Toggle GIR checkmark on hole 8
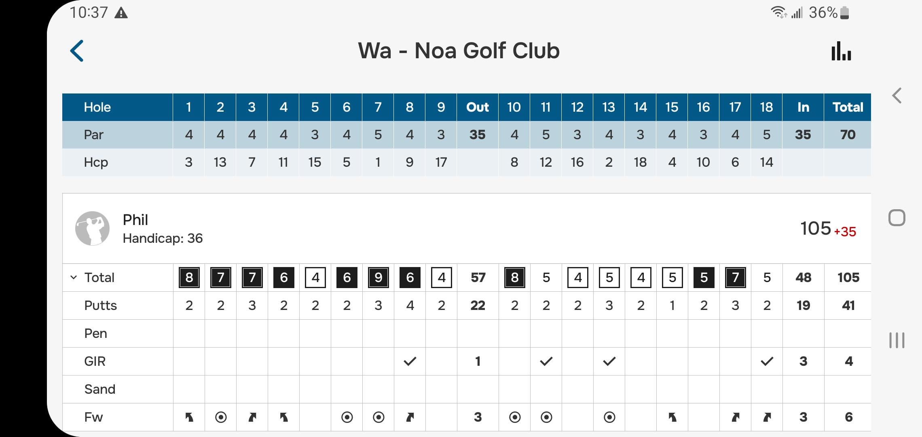The image size is (922, 437). [410, 361]
